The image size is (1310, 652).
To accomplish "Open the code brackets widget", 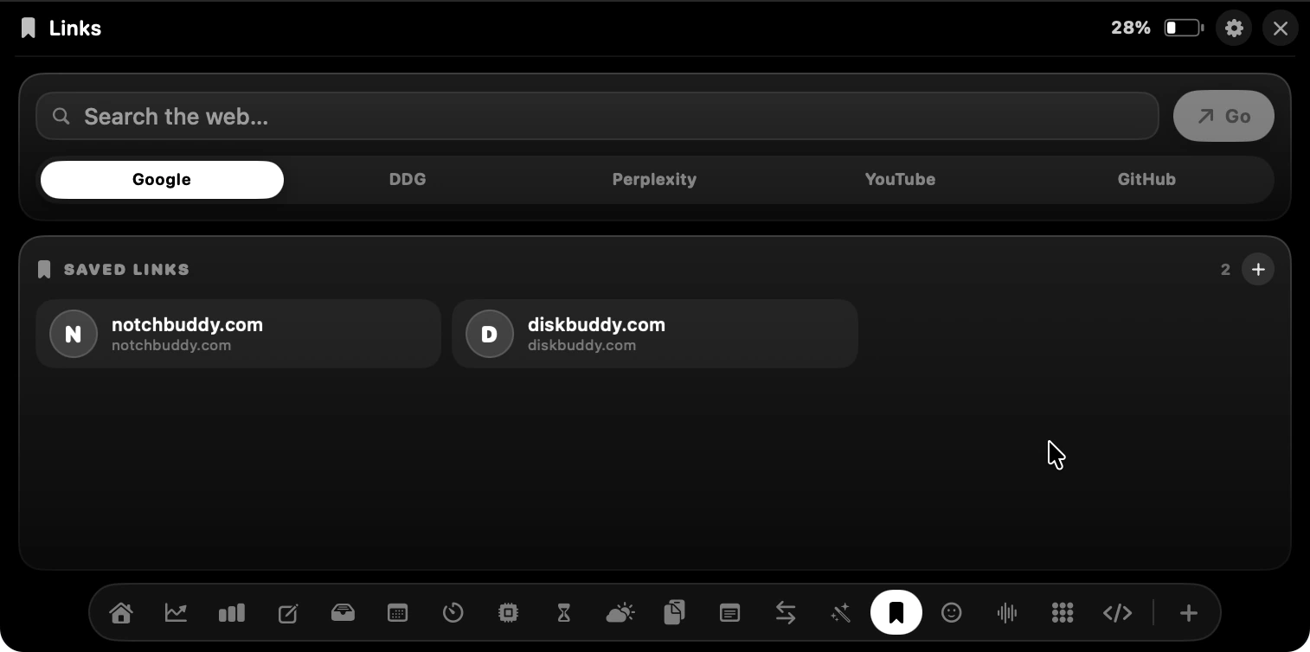I will tap(1118, 613).
